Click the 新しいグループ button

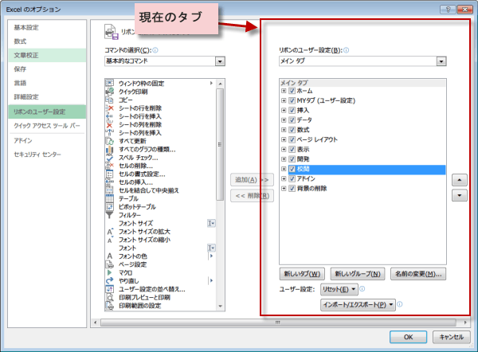point(358,274)
